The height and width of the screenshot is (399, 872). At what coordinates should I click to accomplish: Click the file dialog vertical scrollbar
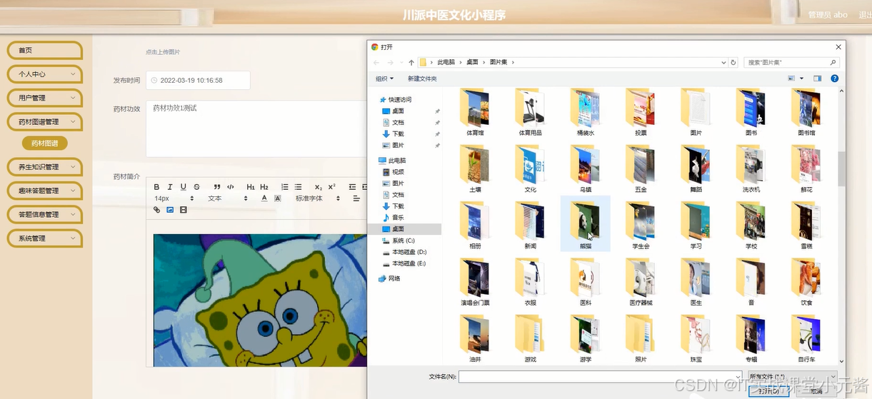[x=841, y=168]
